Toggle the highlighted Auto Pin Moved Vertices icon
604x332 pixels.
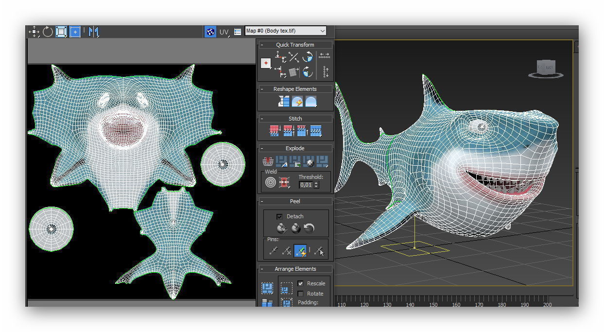coord(301,250)
